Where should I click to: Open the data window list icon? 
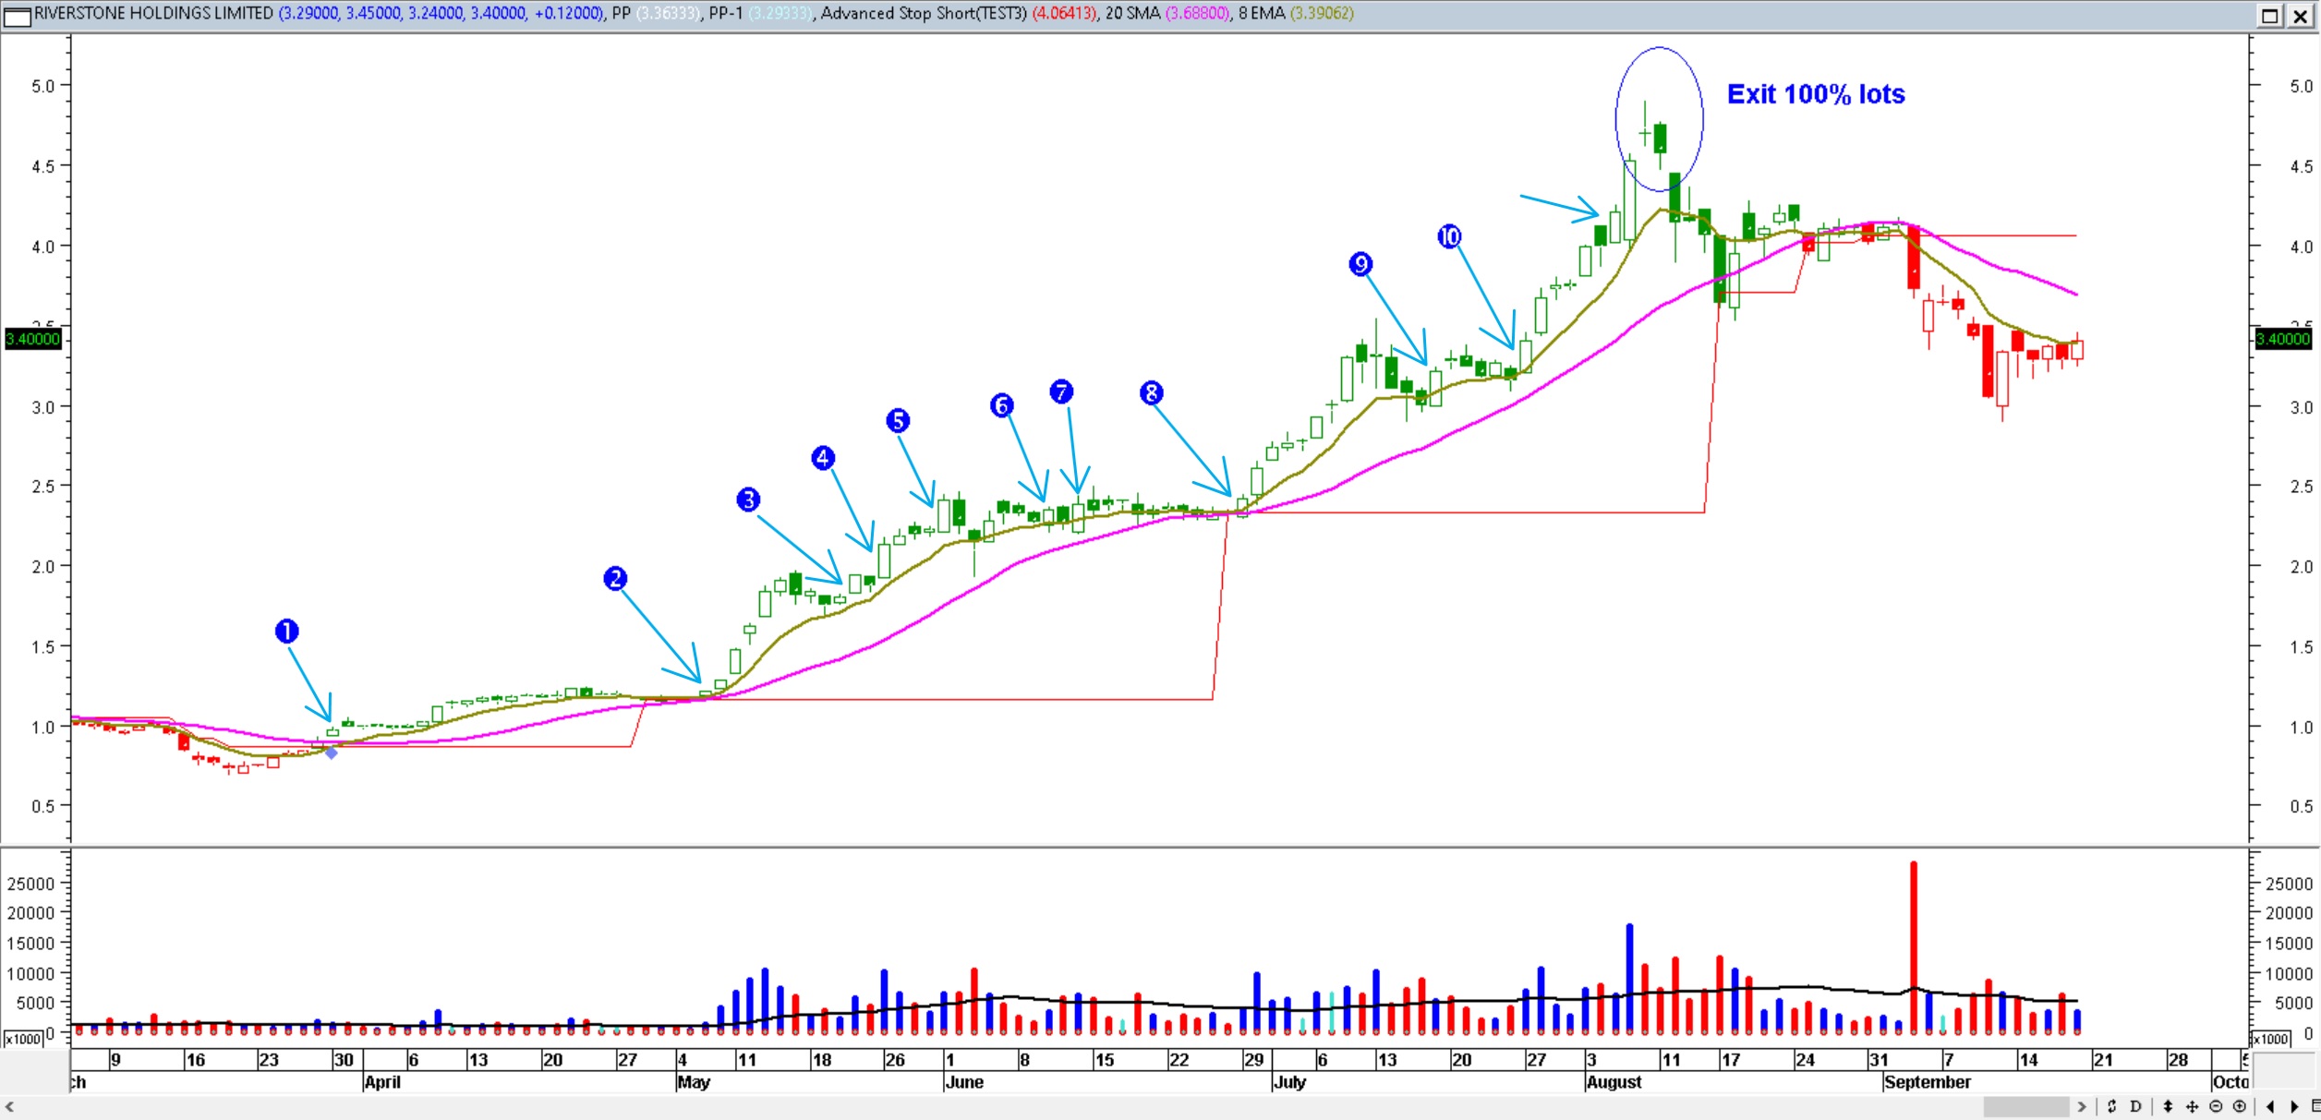(2315, 1106)
